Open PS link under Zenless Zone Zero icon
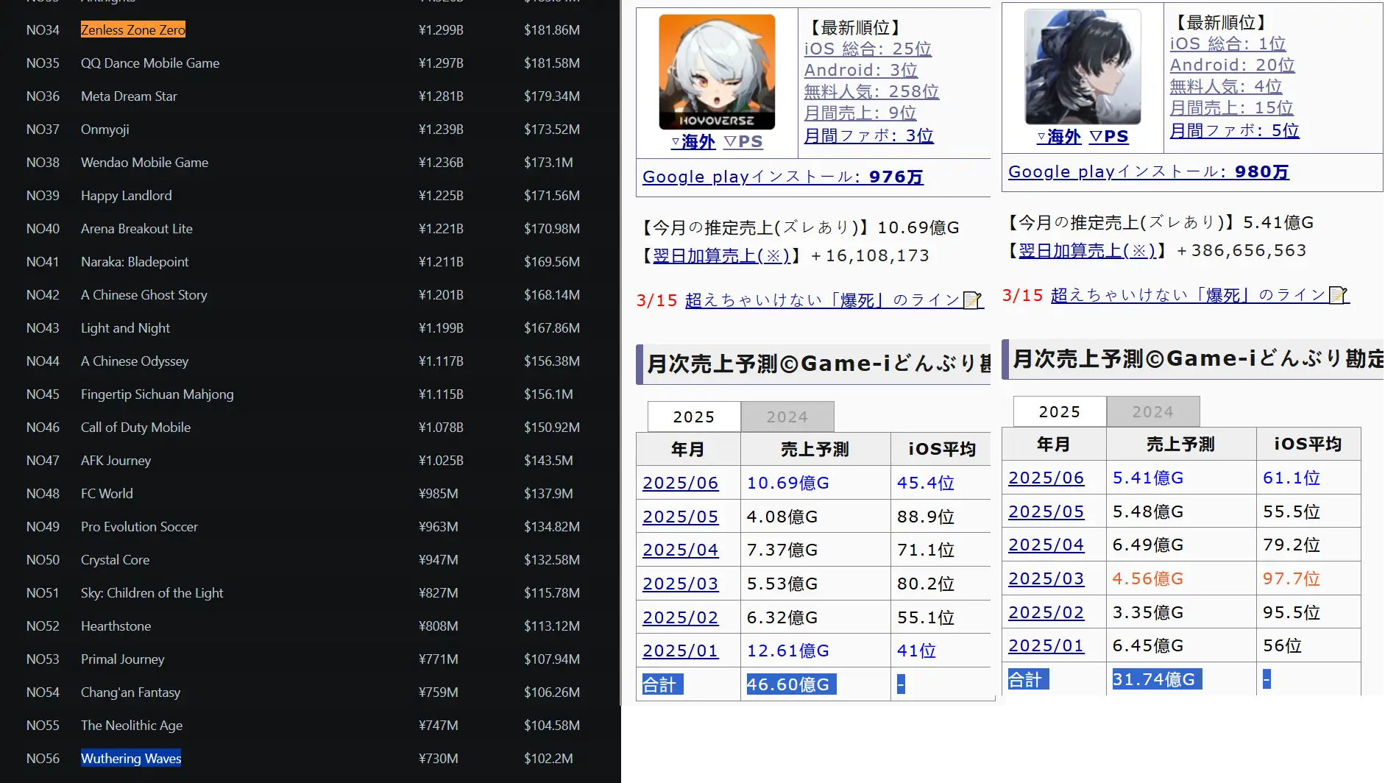The height and width of the screenshot is (783, 1385). [743, 141]
